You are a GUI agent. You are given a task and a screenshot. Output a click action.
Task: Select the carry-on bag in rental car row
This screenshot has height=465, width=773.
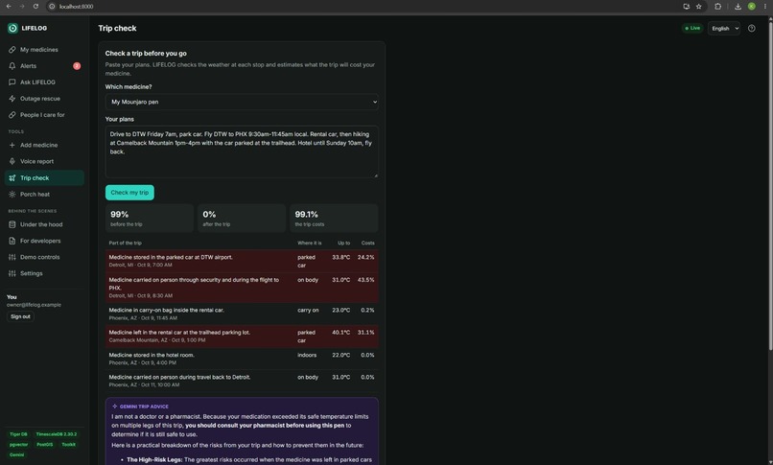pos(242,314)
